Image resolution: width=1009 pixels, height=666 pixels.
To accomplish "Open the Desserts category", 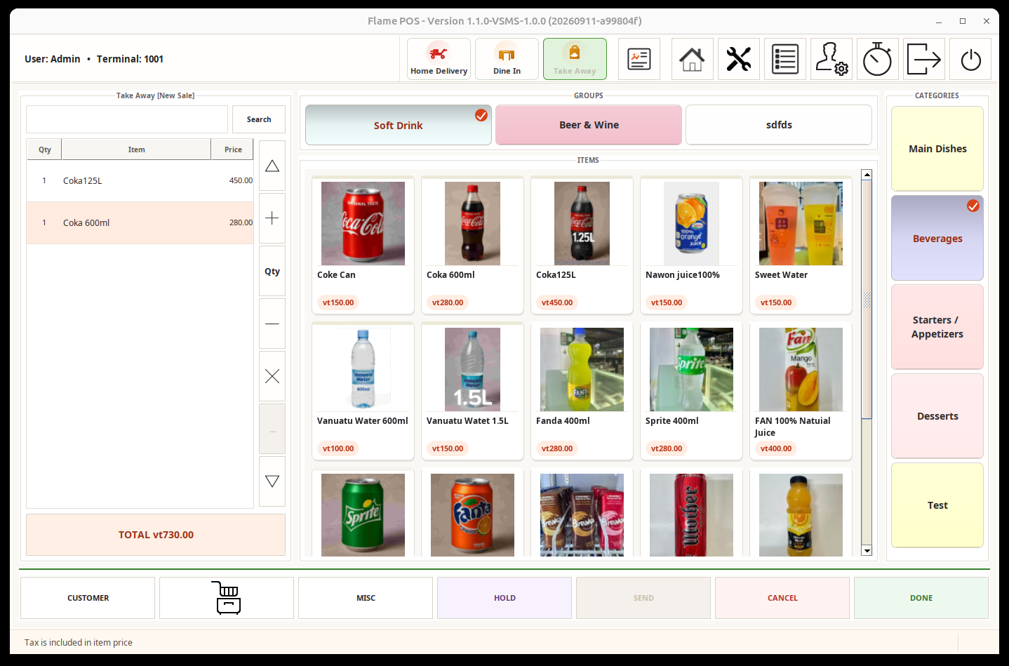I will point(937,416).
